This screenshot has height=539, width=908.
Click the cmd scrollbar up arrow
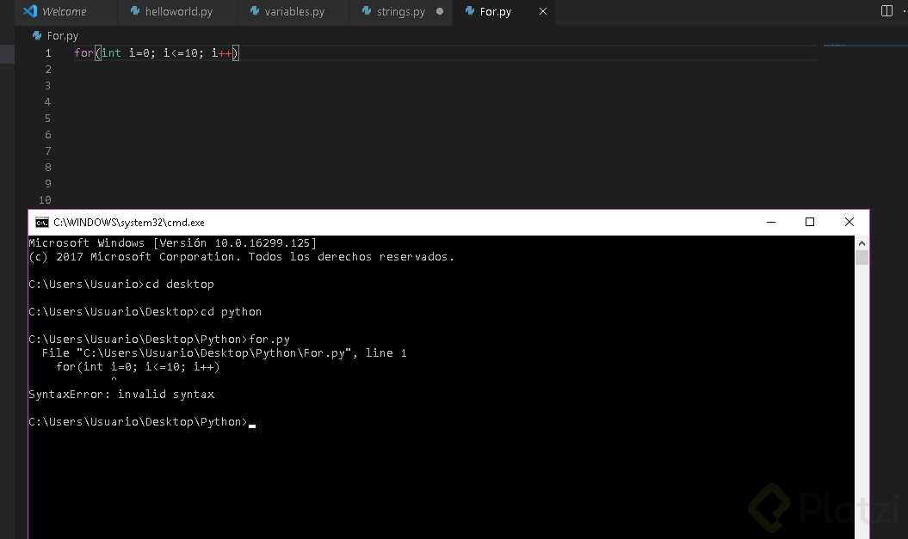coord(862,243)
